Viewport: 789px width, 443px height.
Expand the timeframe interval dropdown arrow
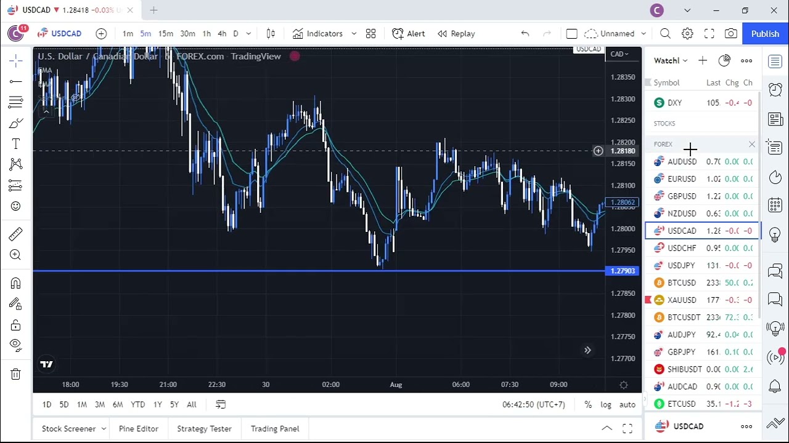click(x=248, y=34)
